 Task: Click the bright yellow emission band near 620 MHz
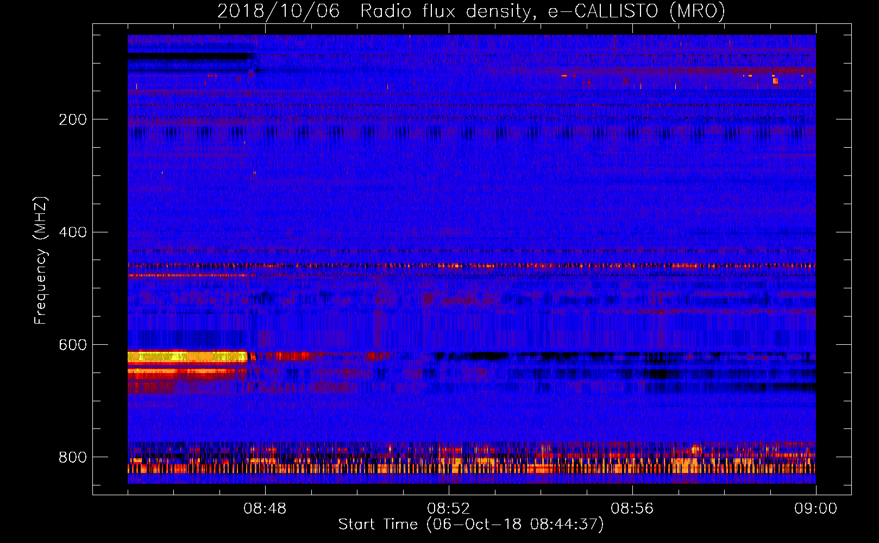187,357
